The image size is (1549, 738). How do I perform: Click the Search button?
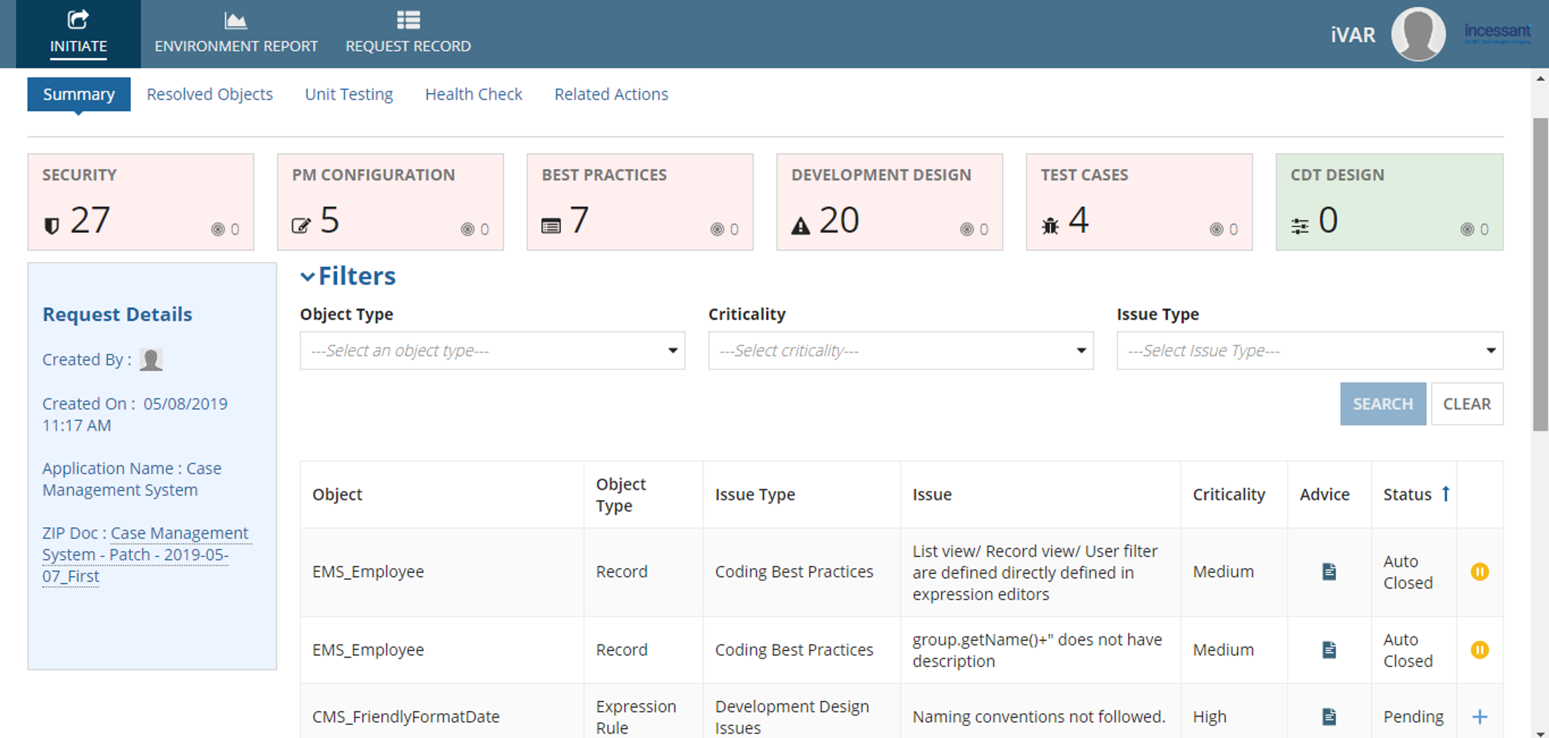point(1382,404)
